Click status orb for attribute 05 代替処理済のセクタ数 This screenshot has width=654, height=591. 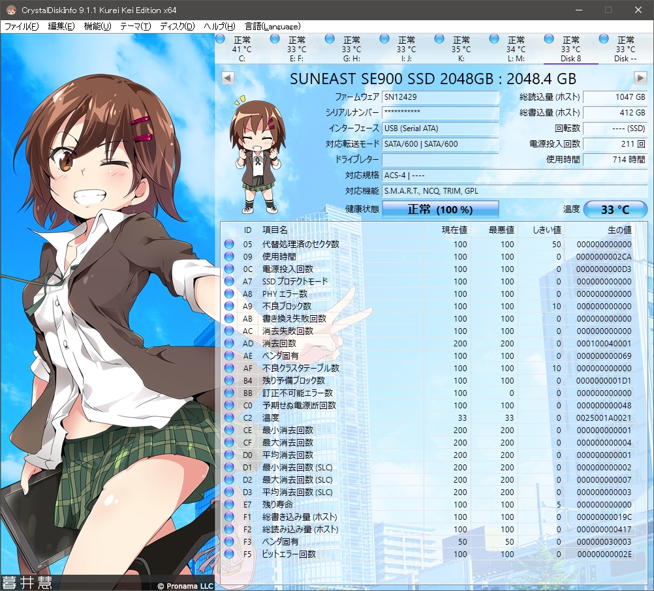coord(229,244)
